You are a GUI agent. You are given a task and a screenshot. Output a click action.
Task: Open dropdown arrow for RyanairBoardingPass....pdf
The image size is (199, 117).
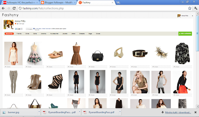click(x=80, y=112)
